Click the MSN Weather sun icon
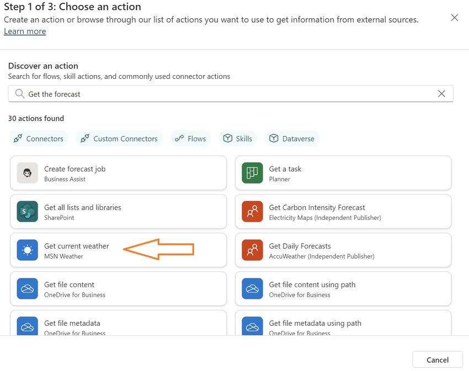Image resolution: width=469 pixels, height=371 pixels. click(x=27, y=250)
